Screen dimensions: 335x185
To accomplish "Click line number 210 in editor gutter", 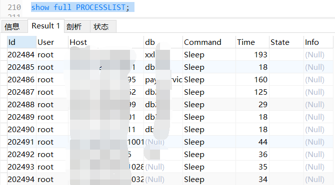I will (x=14, y=7).
